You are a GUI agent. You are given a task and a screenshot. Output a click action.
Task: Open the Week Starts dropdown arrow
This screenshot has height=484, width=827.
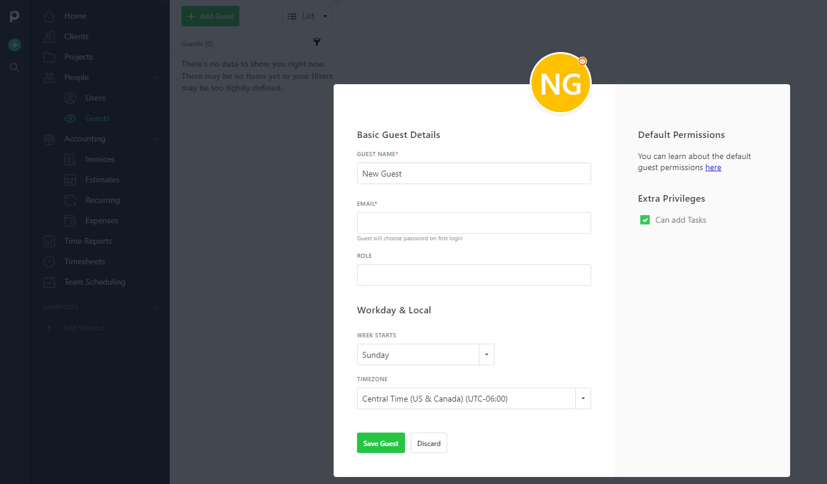[x=487, y=355]
